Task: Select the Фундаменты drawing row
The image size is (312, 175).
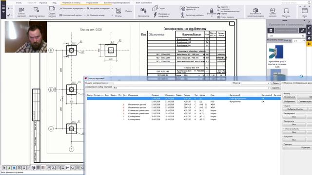Action: click(184, 102)
